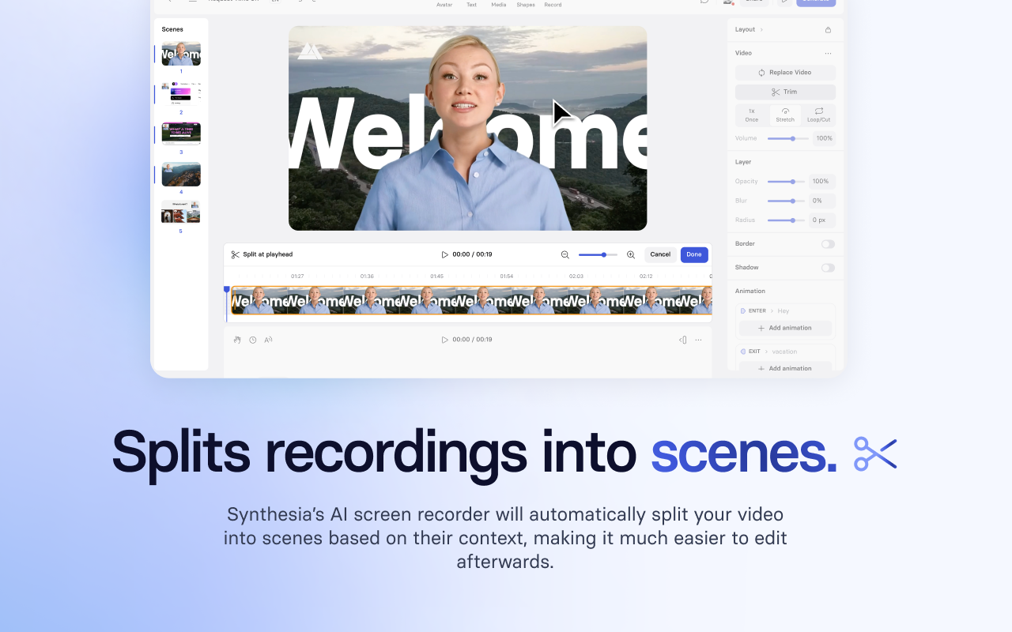Expand the ENTER animation marker chevron

[x=772, y=311]
